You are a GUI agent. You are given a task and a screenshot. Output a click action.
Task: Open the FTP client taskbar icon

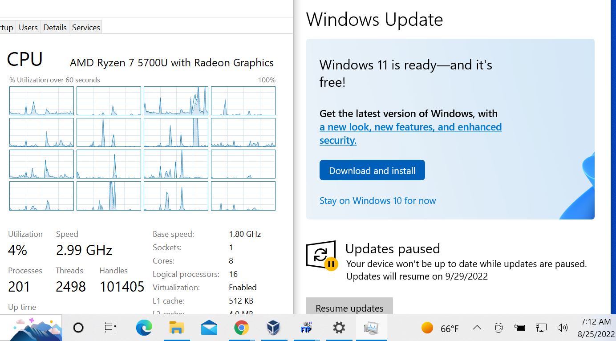[x=306, y=328]
